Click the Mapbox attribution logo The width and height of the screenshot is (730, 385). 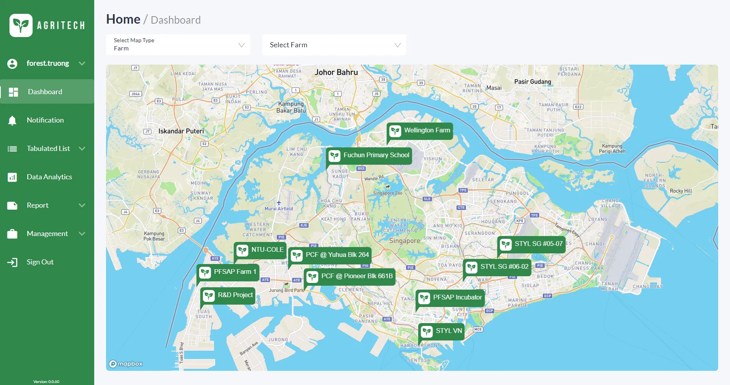click(126, 364)
